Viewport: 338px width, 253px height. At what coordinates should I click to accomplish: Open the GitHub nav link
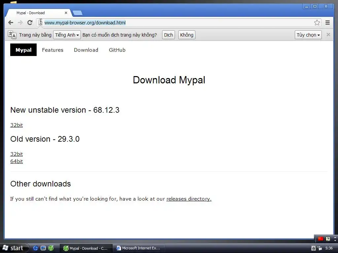pyautogui.click(x=117, y=50)
